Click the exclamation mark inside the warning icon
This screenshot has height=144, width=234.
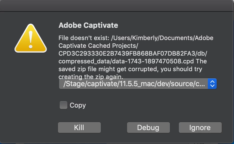click(31, 39)
